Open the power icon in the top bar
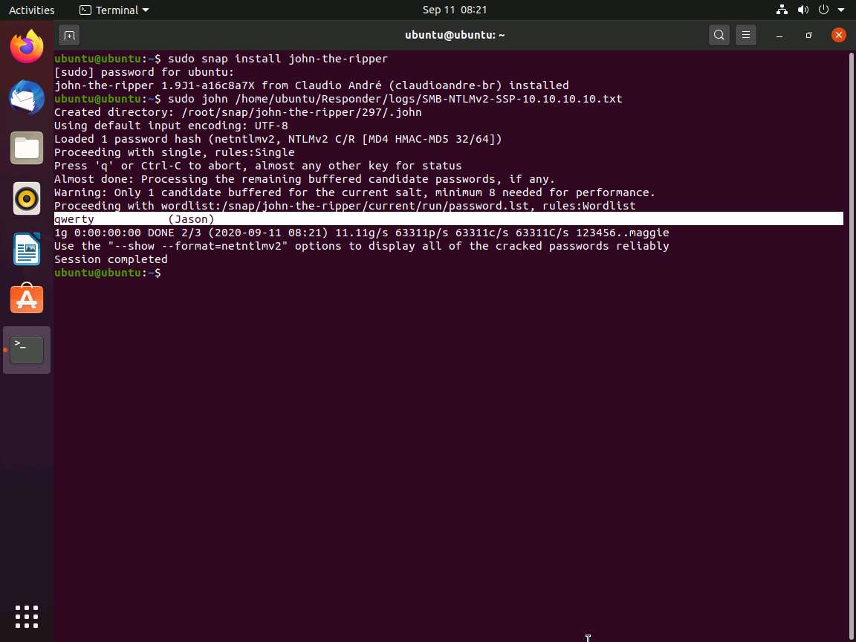Image resolution: width=856 pixels, height=642 pixels. click(824, 10)
